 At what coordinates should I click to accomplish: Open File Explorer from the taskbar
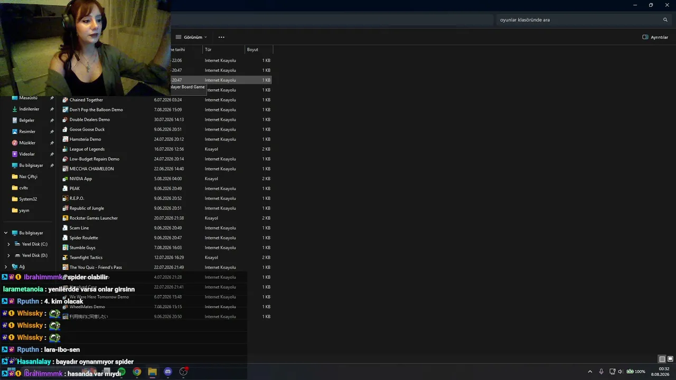click(x=152, y=372)
